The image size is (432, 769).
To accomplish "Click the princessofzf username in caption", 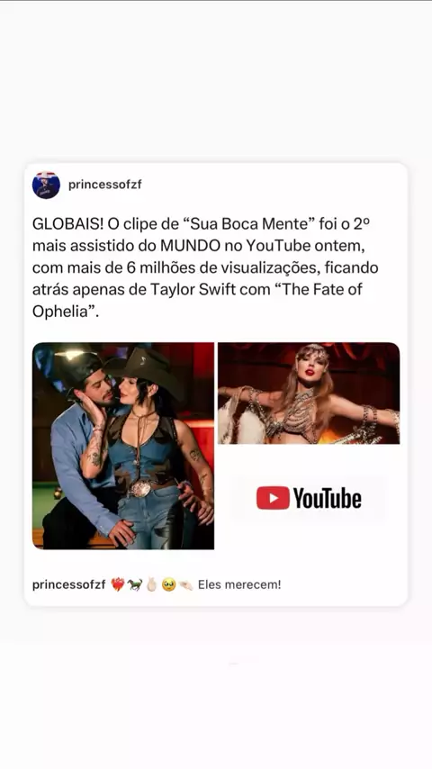I will tap(69, 585).
